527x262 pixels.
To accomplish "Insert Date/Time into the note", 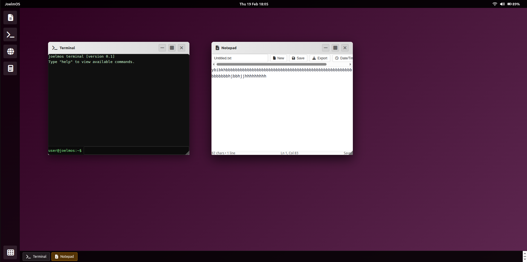I will [x=343, y=58].
